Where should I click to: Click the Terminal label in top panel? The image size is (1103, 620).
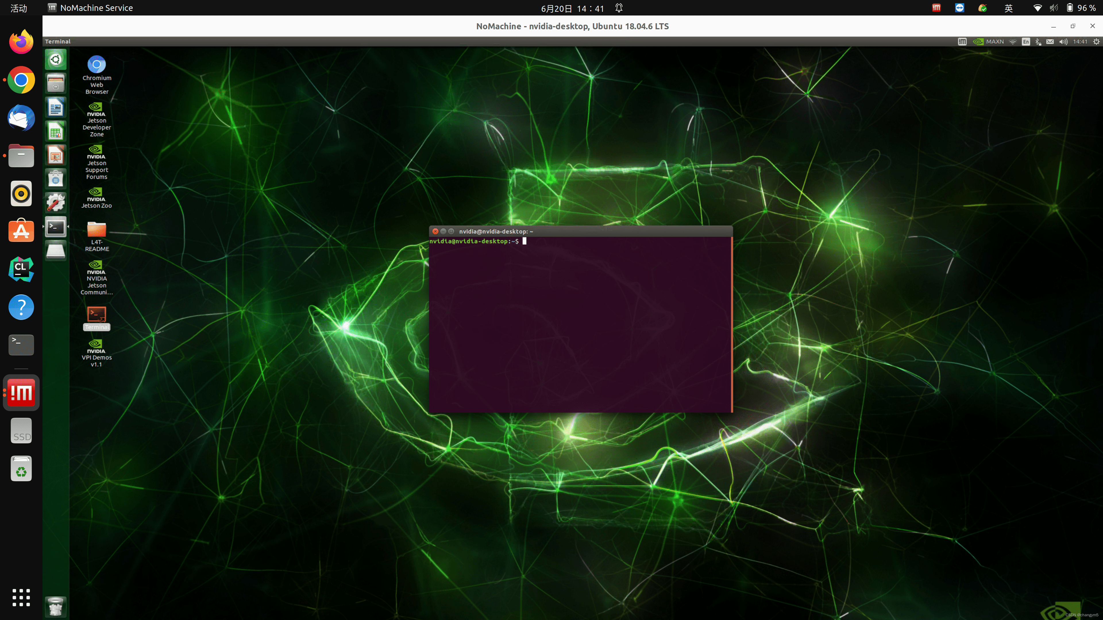pyautogui.click(x=58, y=42)
